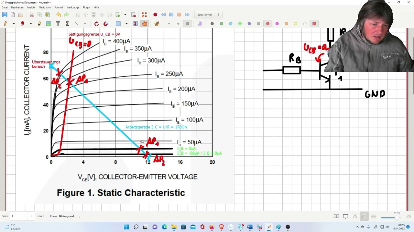414x232 pixels.
Task: Toggle presentation mode
Action: 345,216
